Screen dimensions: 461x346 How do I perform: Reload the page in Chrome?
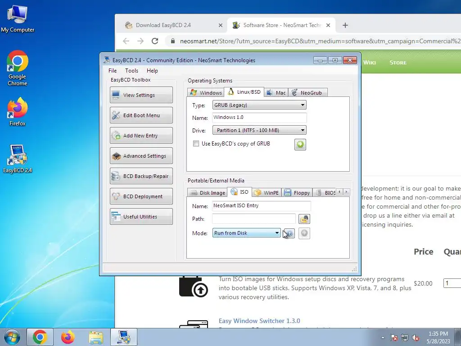(155, 41)
